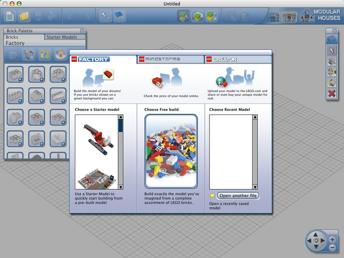Expand the round brick category in palette
Screen dimensions: 344x258
pyautogui.click(x=37, y=74)
